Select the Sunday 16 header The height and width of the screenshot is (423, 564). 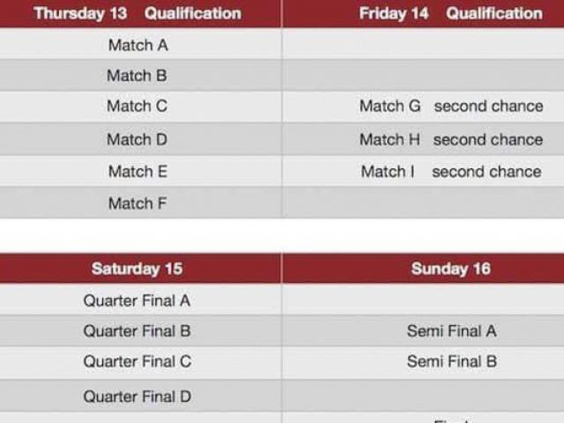pyautogui.click(x=450, y=269)
